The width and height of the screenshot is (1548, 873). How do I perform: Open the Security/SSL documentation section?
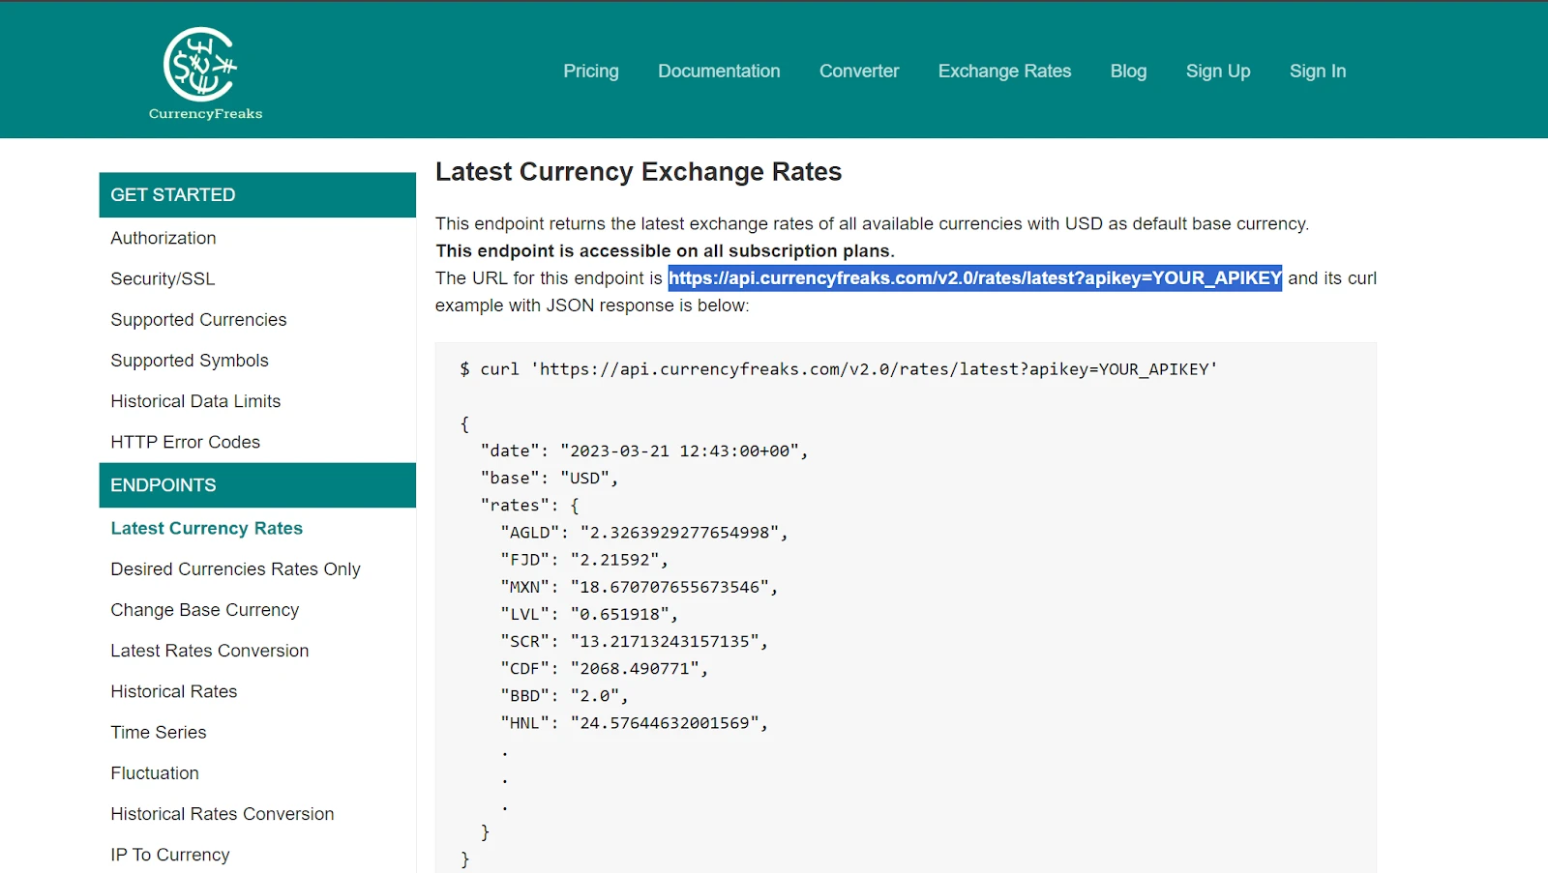162,278
